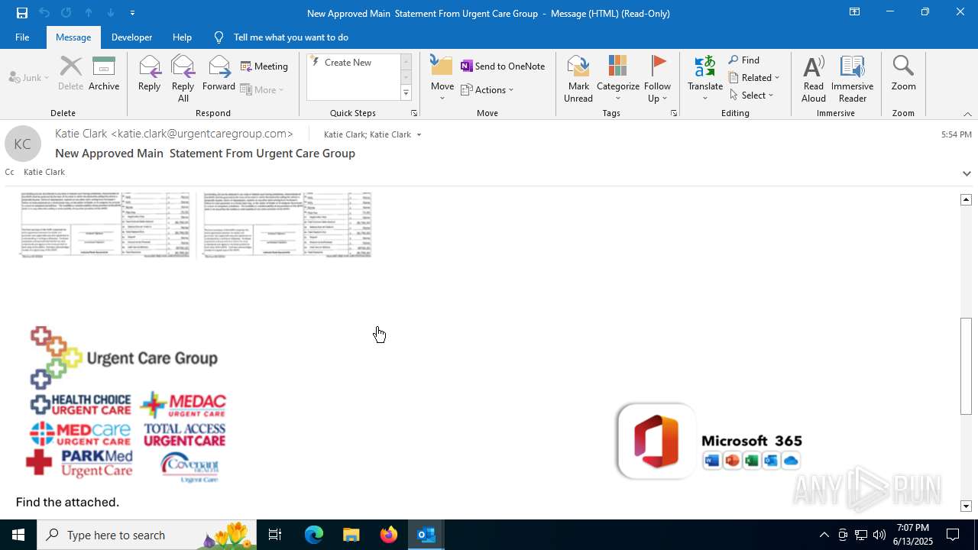
Task: Click the vertical scrollbar thumb
Action: click(x=966, y=366)
